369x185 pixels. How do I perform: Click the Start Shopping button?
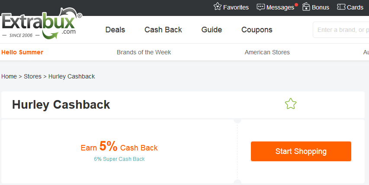[x=301, y=151]
